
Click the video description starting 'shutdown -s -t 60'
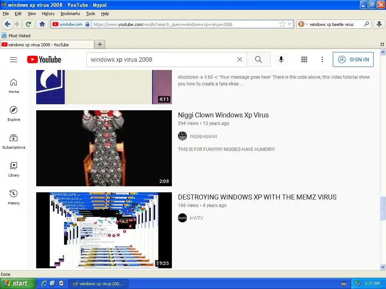tap(274, 81)
